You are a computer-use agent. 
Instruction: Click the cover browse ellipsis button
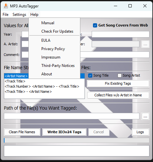[x=145, y=44]
